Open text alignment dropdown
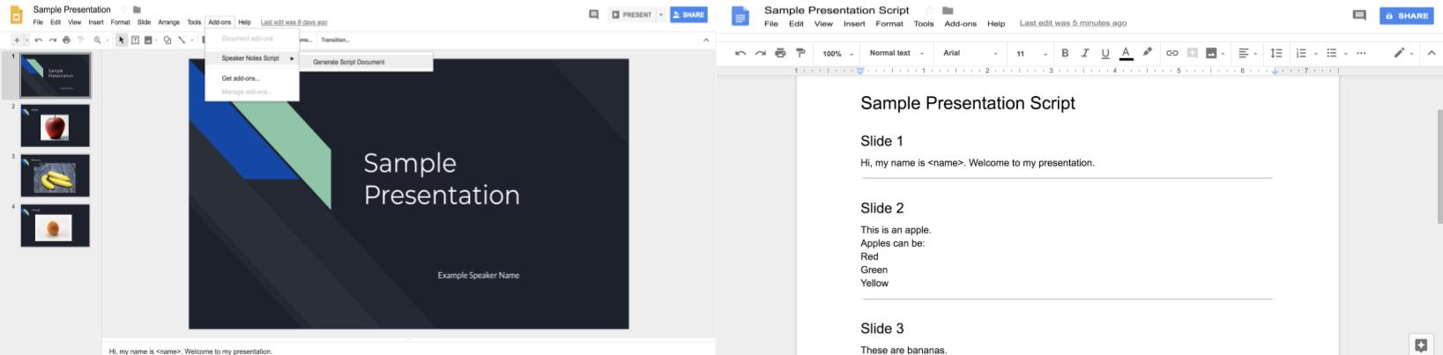 pos(1246,53)
